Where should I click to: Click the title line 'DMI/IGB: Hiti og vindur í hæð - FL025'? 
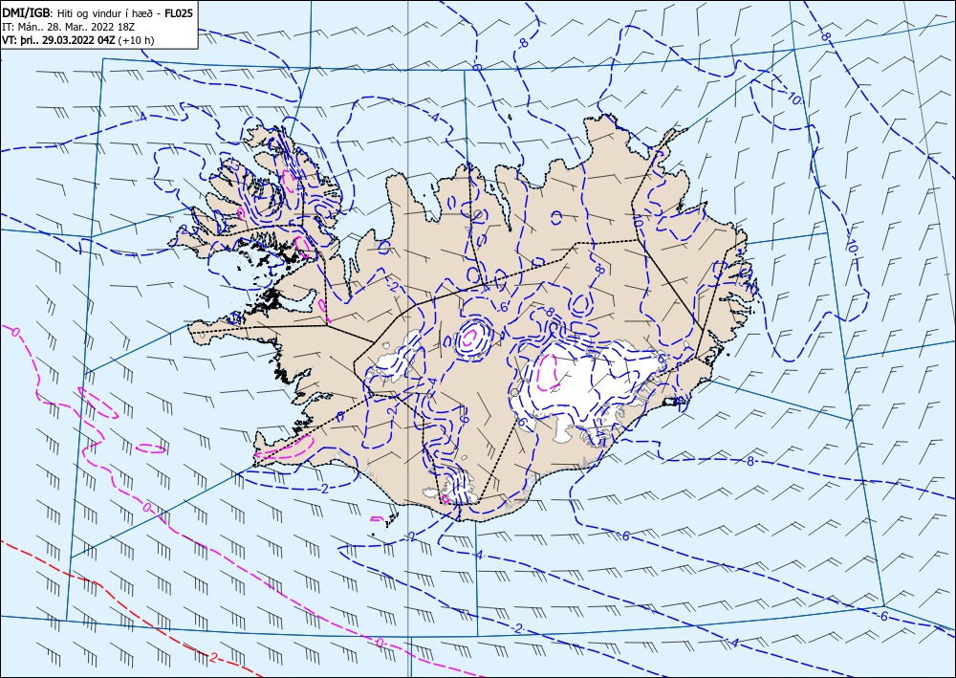[x=98, y=12]
